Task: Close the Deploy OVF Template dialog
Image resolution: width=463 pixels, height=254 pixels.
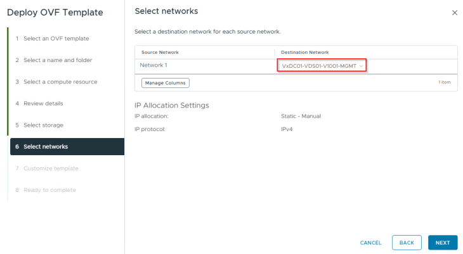Action: click(x=454, y=13)
